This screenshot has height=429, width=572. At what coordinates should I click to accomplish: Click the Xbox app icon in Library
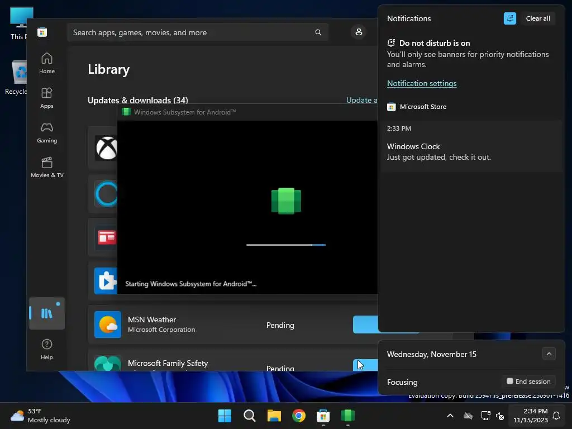pos(106,147)
